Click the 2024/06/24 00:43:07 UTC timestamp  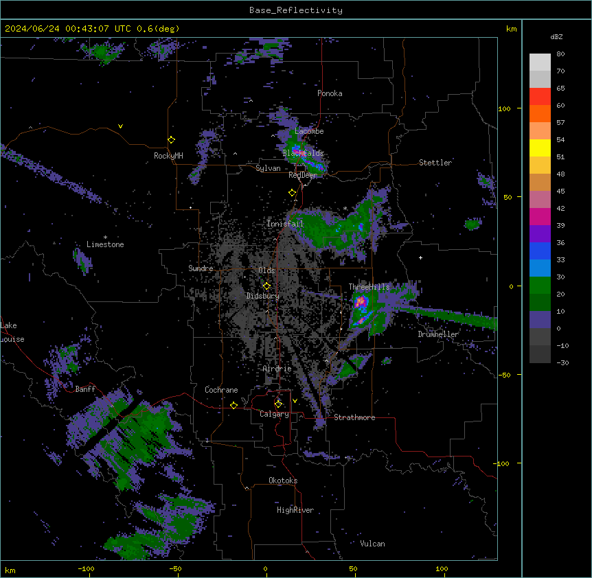[x=67, y=29]
